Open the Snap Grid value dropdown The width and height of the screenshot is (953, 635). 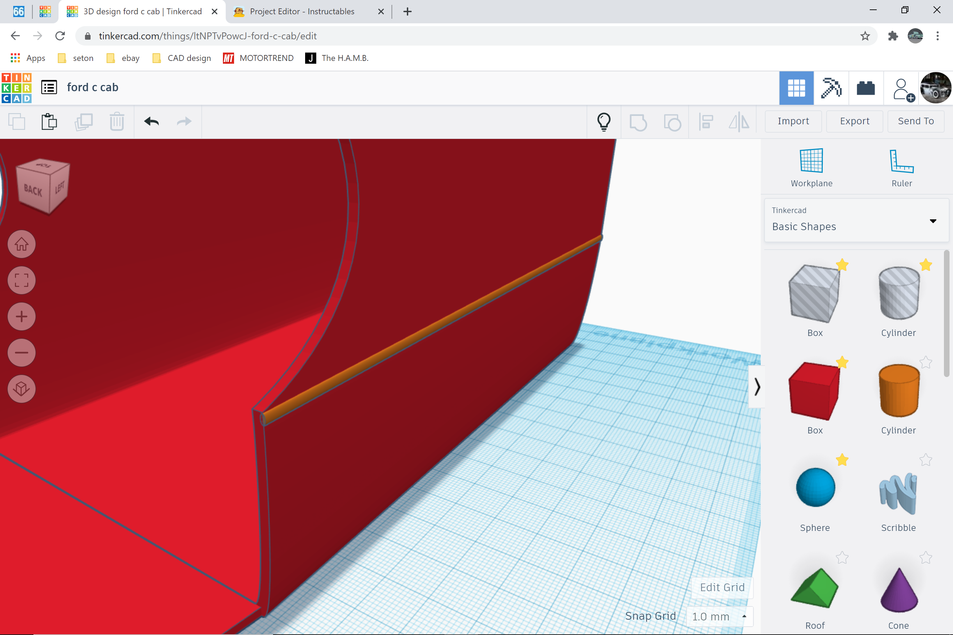coord(720,616)
